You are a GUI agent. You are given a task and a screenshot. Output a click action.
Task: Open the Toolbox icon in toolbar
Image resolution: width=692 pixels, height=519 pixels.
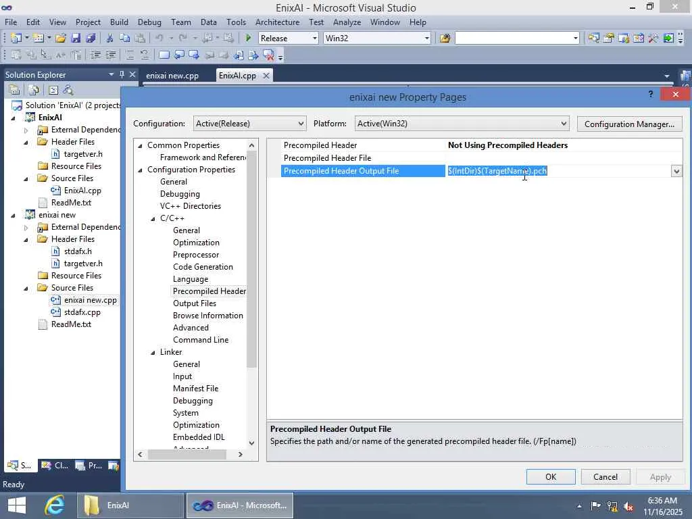[x=653, y=39]
